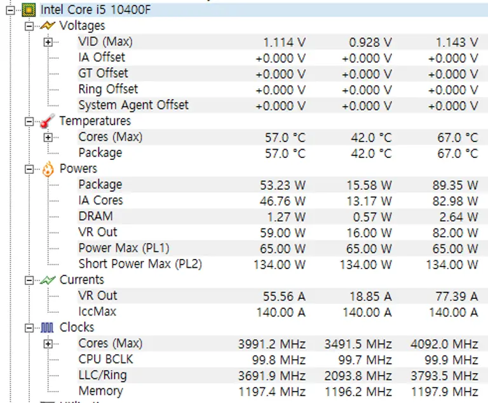Expand the VID (Max) entry

pyautogui.click(x=48, y=42)
